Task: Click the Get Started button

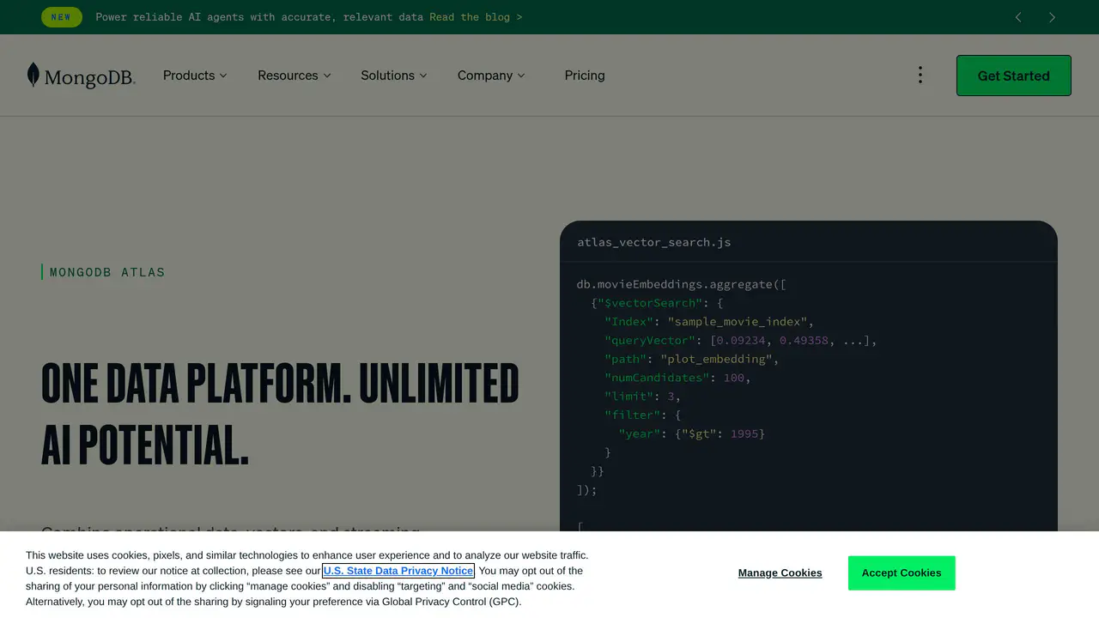Action: pos(1014,76)
